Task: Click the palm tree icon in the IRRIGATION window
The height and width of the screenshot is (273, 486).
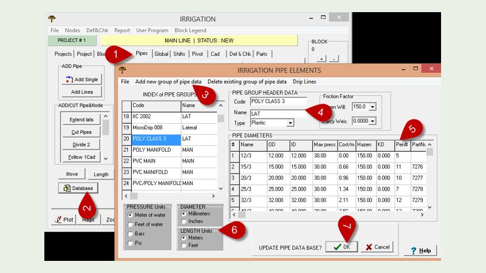Action: tap(52, 19)
